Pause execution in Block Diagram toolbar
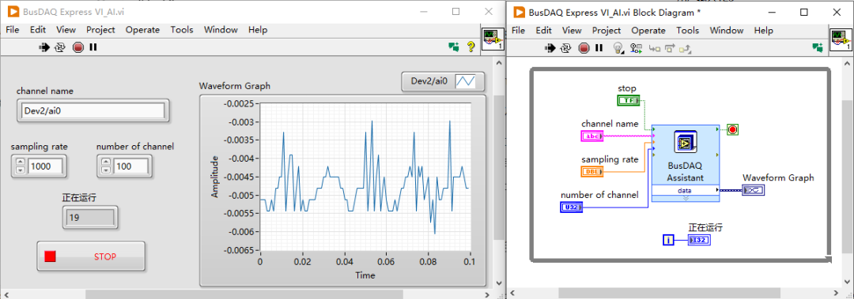This screenshot has width=854, height=299. (x=599, y=48)
